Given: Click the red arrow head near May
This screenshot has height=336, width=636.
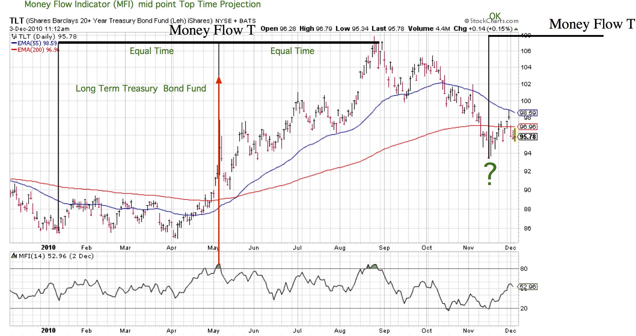Looking at the screenshot, I should [x=219, y=80].
